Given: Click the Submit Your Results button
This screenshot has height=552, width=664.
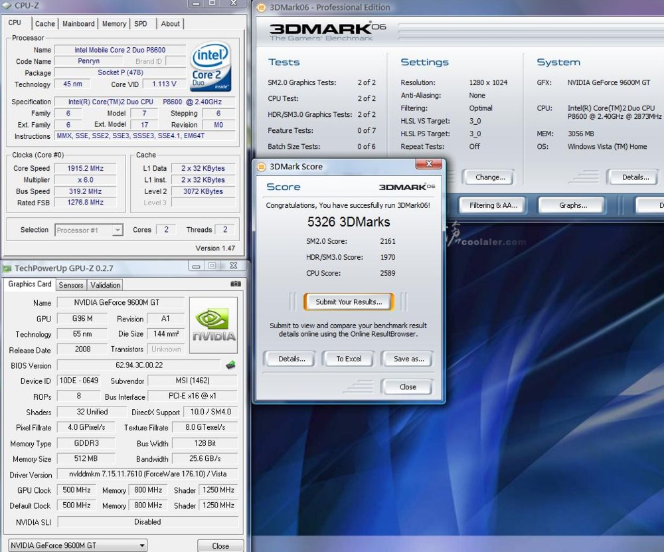Looking at the screenshot, I should pos(349,302).
